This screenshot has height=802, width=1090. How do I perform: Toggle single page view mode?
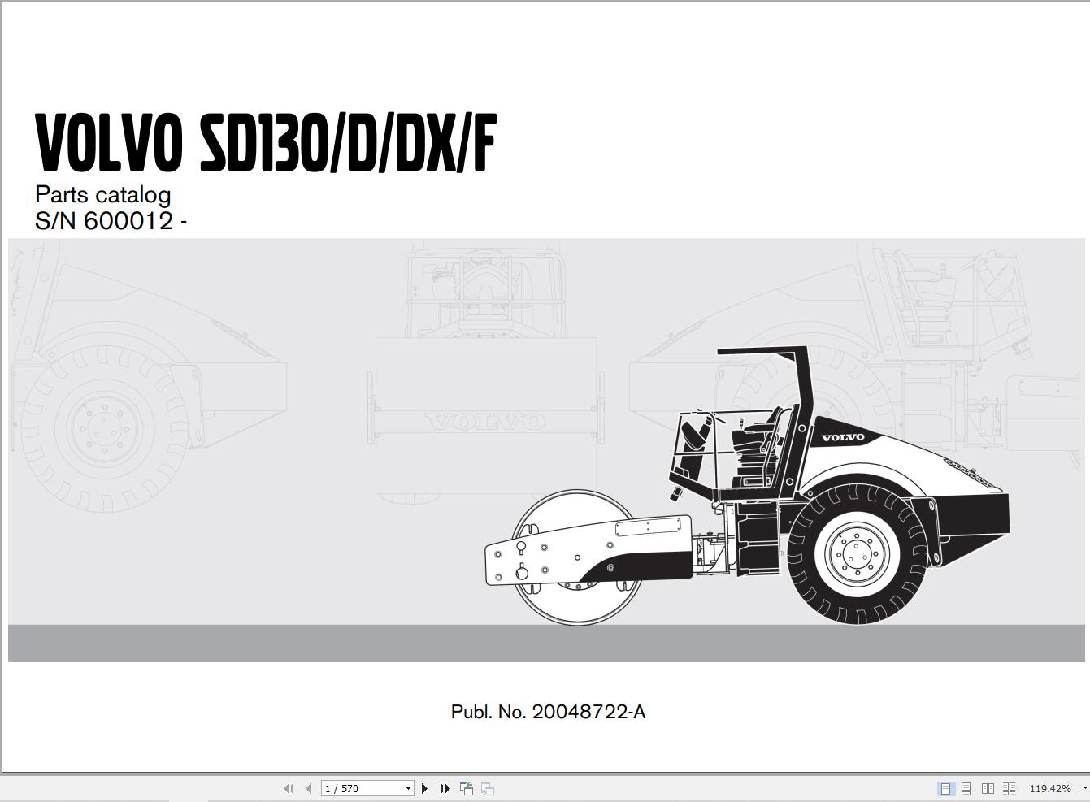pyautogui.click(x=945, y=788)
